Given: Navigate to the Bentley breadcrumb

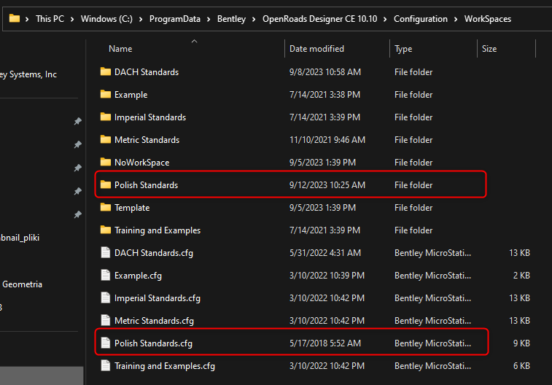Looking at the screenshot, I should [231, 19].
